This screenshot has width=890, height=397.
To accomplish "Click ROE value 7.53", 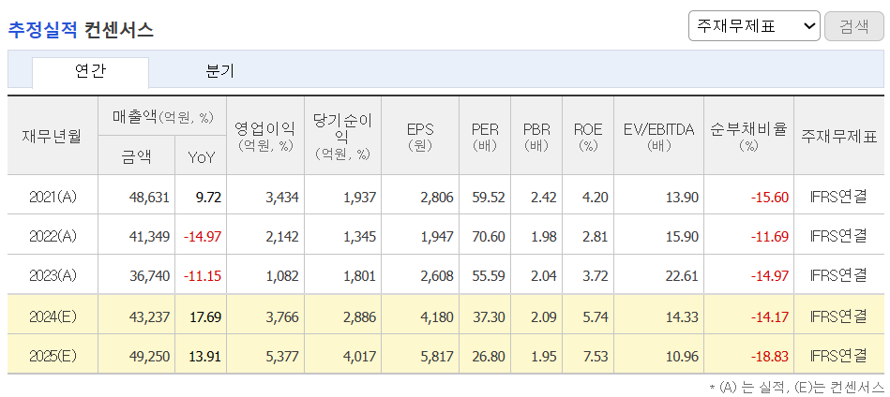I will coord(595,356).
